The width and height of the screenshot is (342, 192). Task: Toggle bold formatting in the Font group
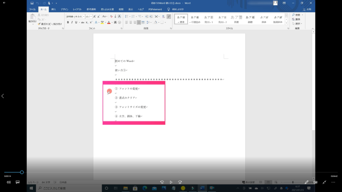68,22
